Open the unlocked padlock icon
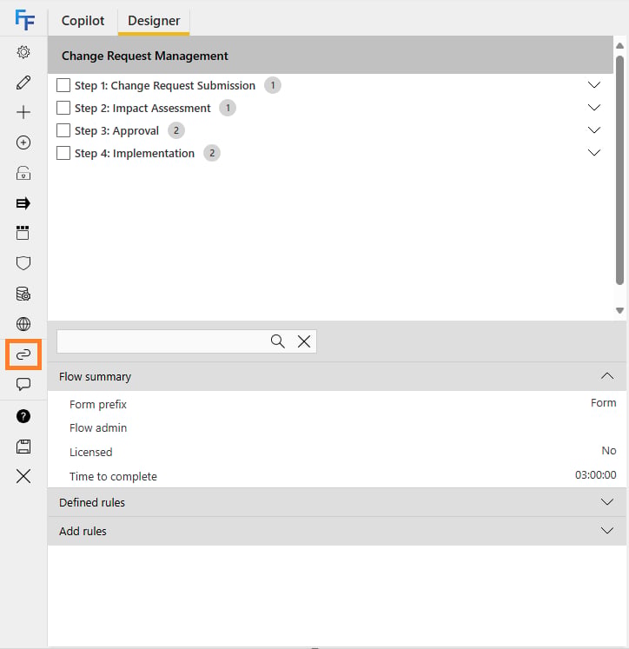 point(23,173)
